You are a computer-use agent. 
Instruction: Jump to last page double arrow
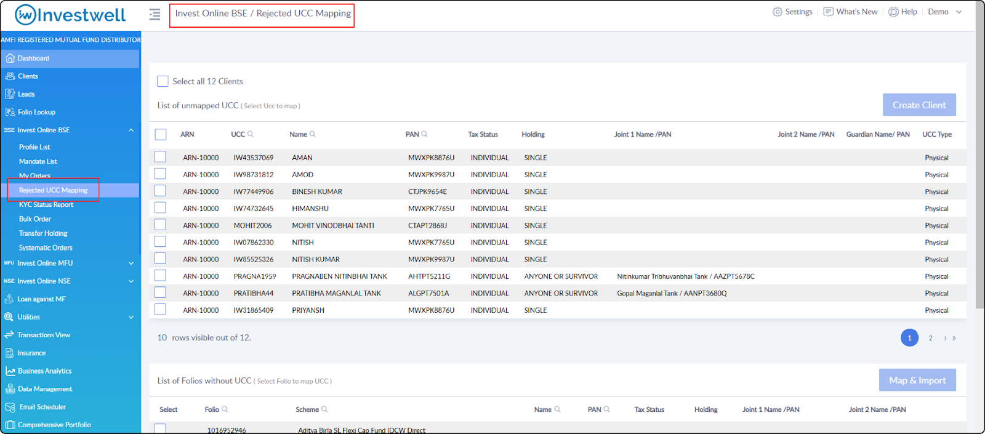coord(954,338)
